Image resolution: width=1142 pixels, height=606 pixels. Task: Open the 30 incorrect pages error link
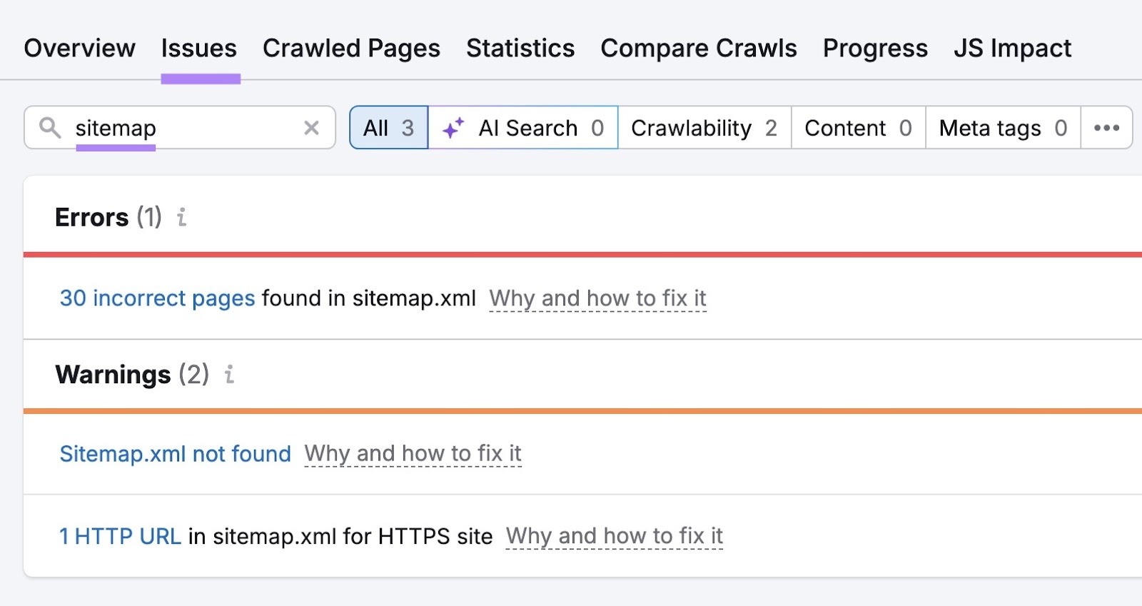click(x=157, y=298)
